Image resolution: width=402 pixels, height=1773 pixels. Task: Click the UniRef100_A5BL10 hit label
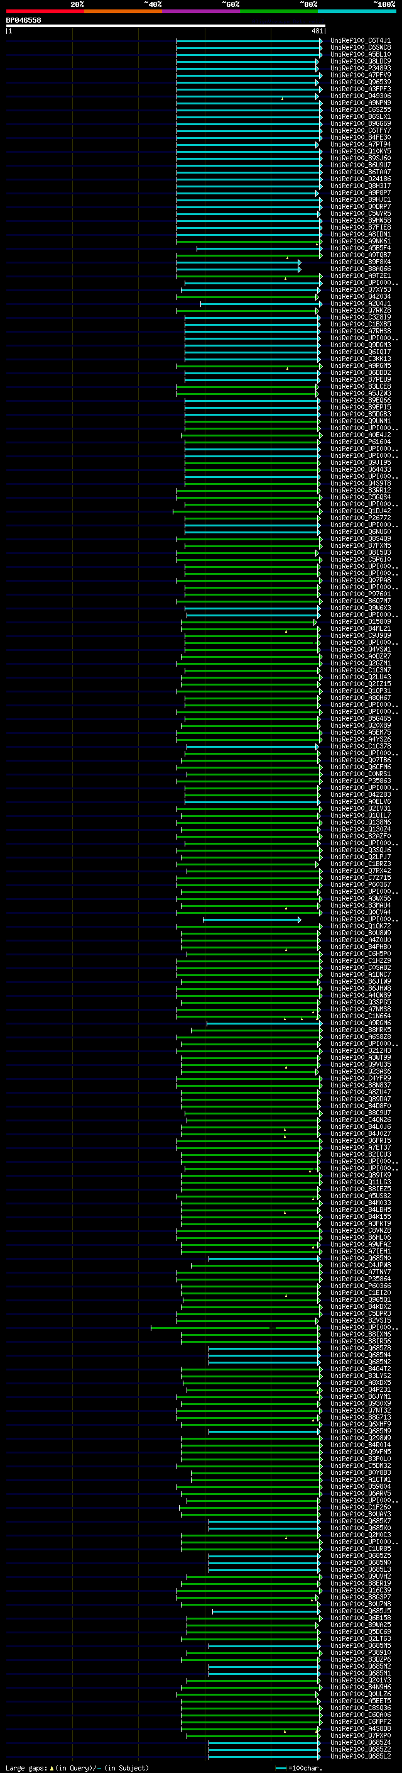pos(360,54)
